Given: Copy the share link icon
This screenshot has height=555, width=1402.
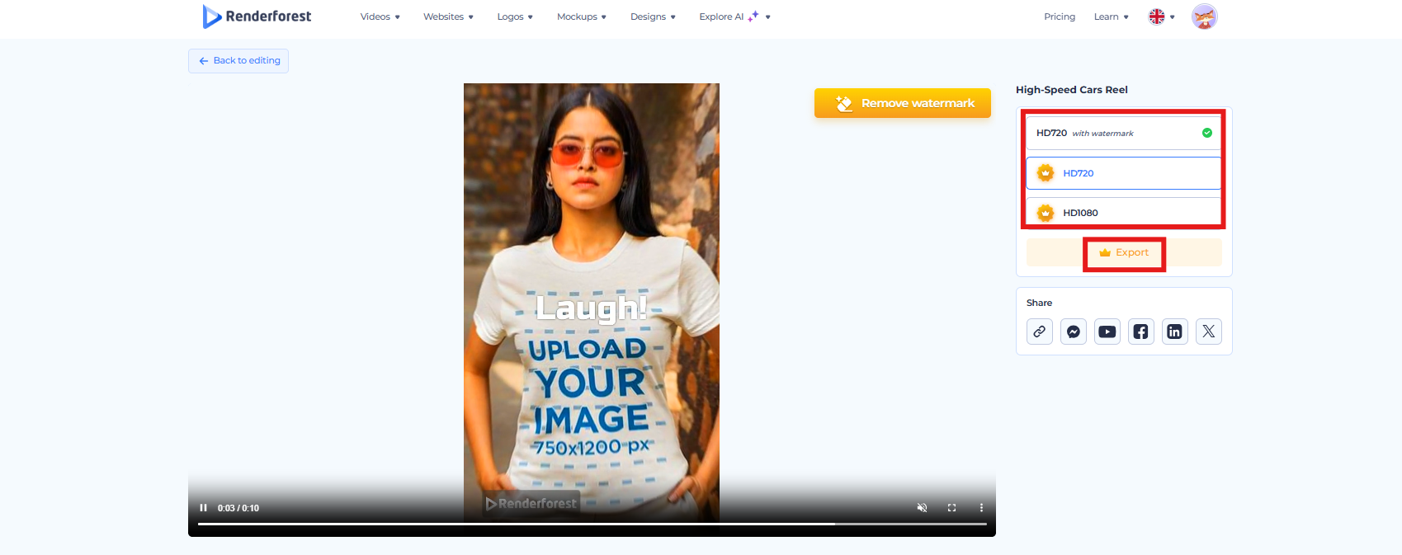Looking at the screenshot, I should click(1040, 332).
